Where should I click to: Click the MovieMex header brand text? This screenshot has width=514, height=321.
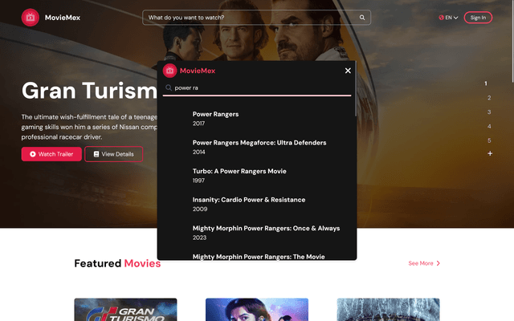[63, 18]
